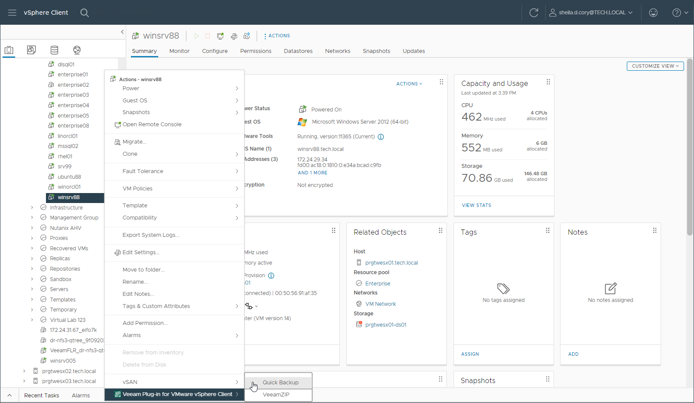Launch Remote Console using the monitor toolbar icon
The width and height of the screenshot is (694, 403).
click(220, 36)
